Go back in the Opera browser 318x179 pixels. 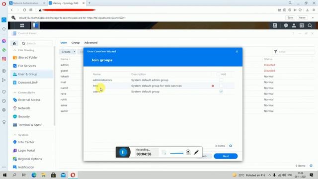(x=12, y=10)
